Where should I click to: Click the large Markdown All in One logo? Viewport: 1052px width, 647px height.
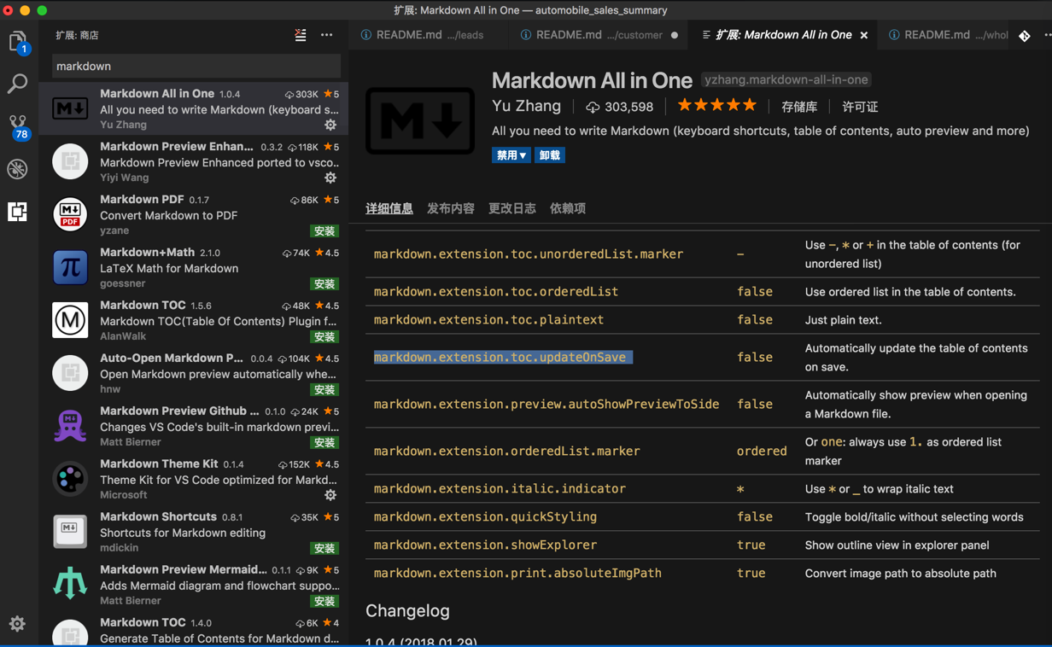[420, 121]
